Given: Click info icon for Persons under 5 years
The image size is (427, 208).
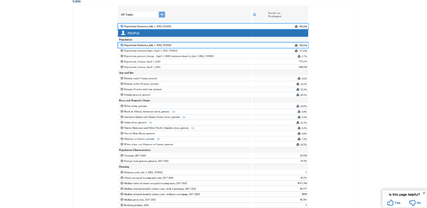Looking at the screenshot, I should (122, 78).
